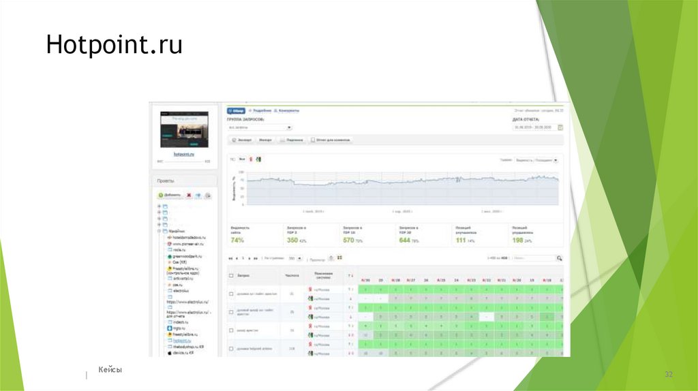Click the Подписка button
This screenshot has width=698, height=391.
292,140
